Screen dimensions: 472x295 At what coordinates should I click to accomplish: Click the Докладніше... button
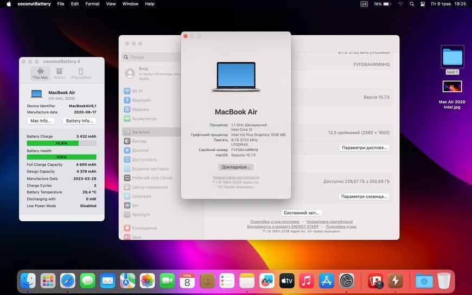tap(236, 167)
